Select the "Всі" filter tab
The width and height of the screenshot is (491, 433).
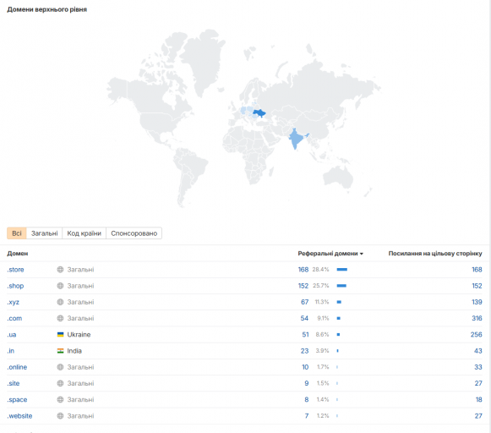(x=17, y=233)
